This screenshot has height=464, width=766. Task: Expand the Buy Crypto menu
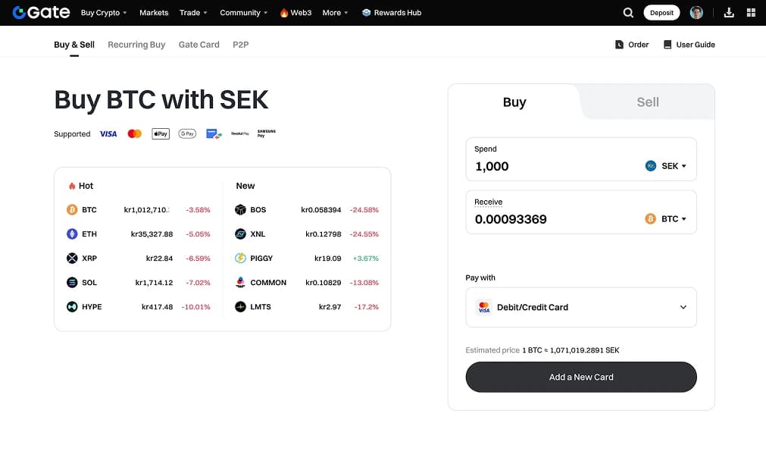[x=104, y=13]
